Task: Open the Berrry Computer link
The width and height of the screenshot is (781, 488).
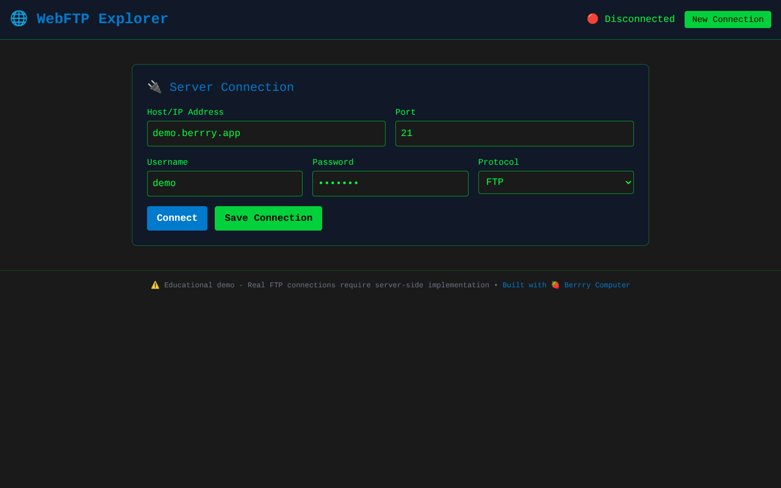Action: click(597, 285)
